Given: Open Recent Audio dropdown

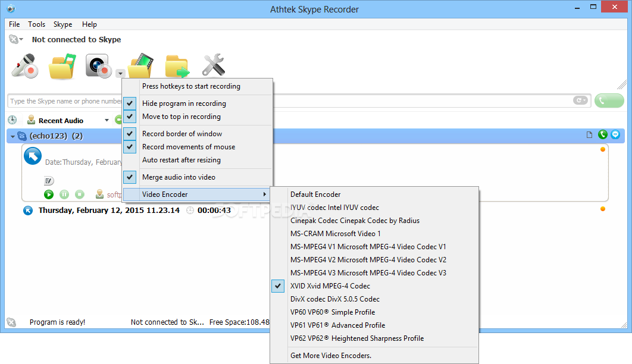Looking at the screenshot, I should [x=107, y=120].
